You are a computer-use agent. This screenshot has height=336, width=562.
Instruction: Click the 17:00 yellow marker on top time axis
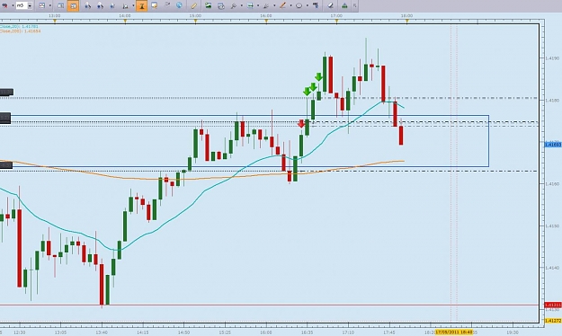tap(336, 22)
